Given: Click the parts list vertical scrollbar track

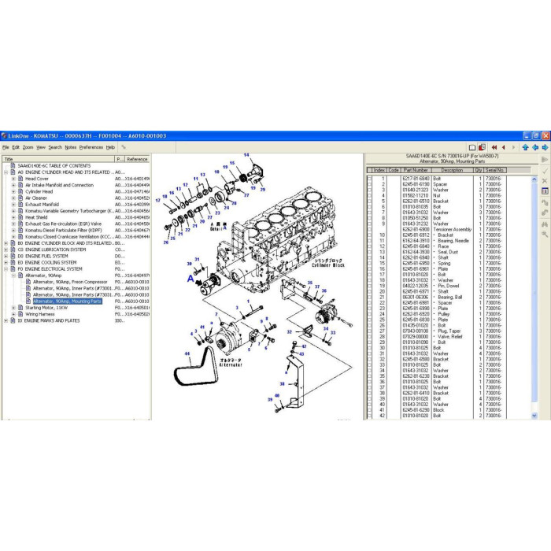Looking at the screenshot, I should (534, 297).
